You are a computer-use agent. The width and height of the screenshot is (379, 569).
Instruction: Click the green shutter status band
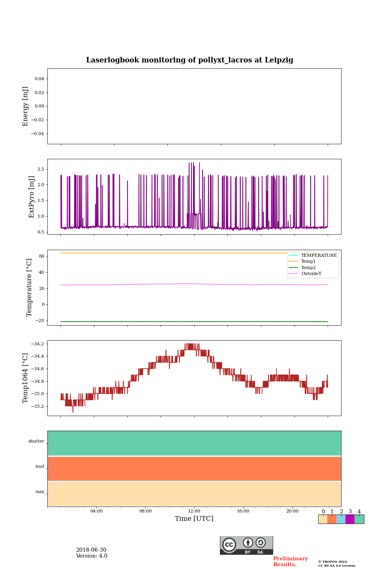pyautogui.click(x=194, y=443)
